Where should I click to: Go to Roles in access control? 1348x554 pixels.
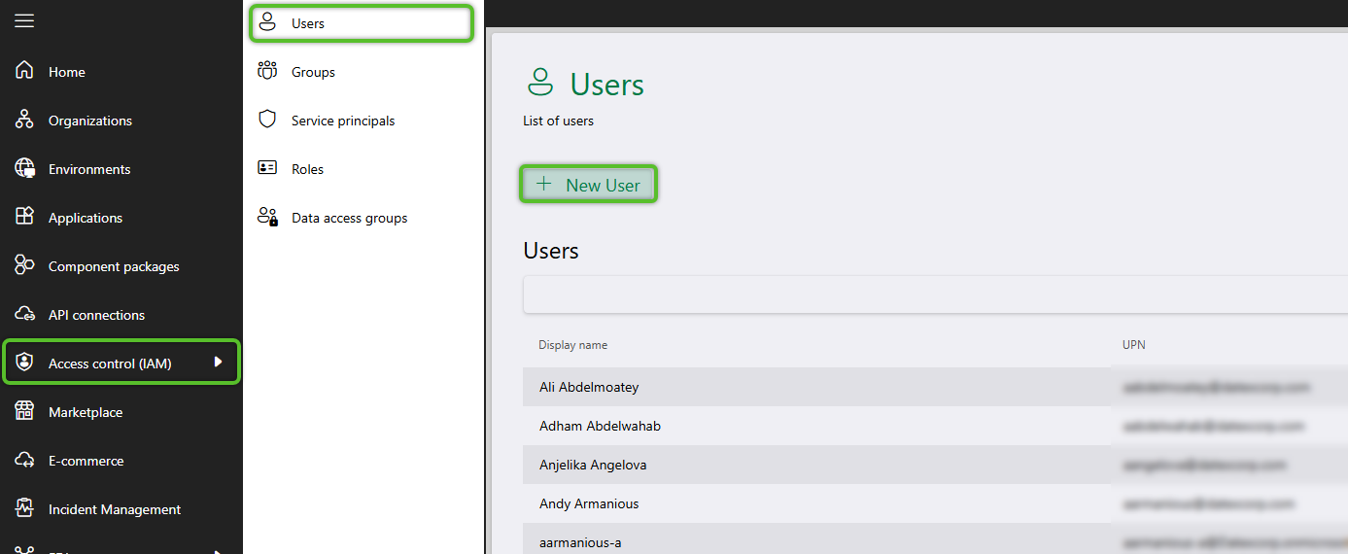click(307, 169)
